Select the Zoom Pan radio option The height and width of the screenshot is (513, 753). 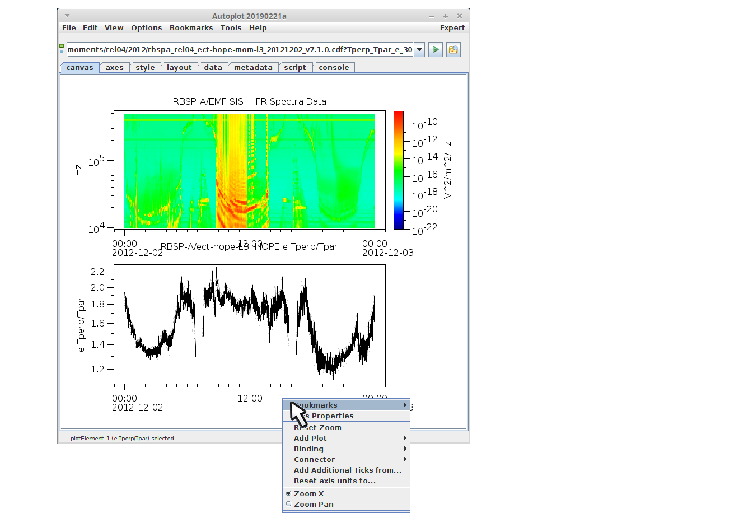313,504
